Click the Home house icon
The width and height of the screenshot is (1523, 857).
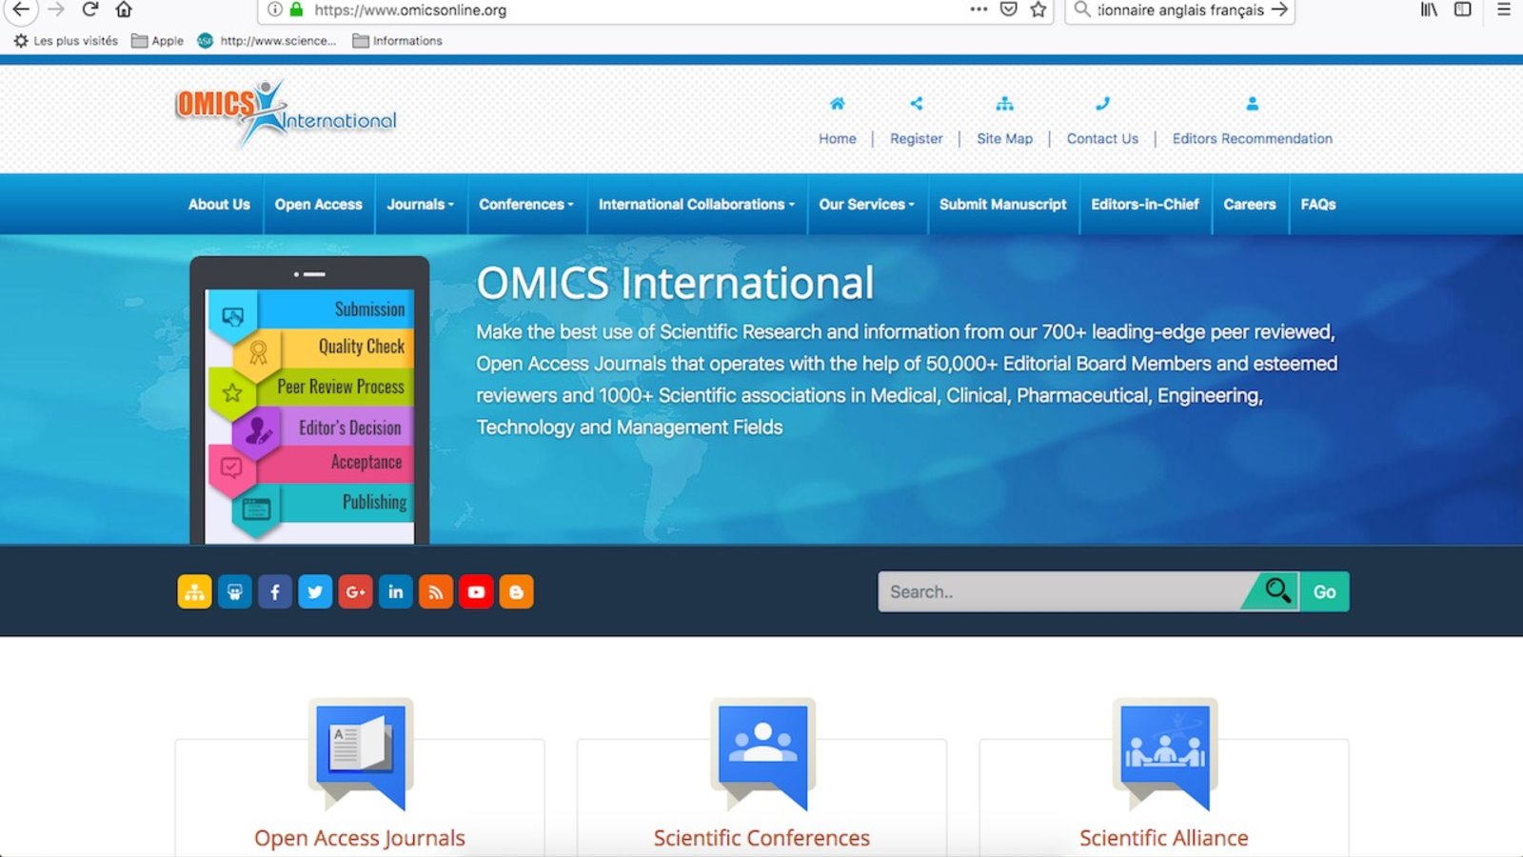(x=837, y=104)
